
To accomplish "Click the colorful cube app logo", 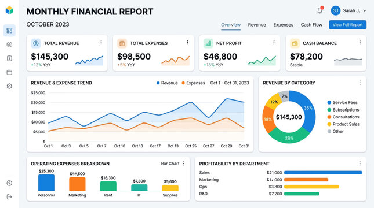I will coord(9,10).
